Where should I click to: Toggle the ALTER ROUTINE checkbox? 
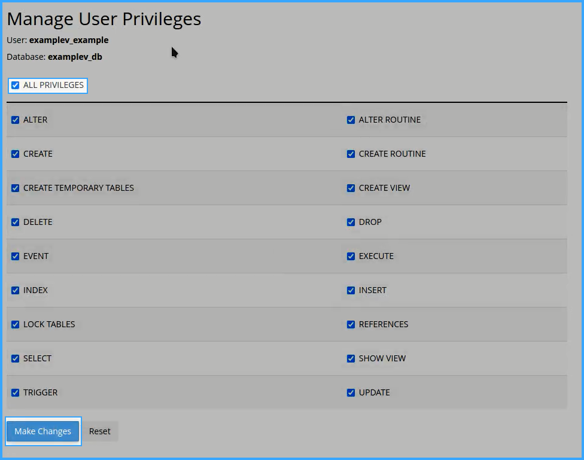(x=351, y=120)
